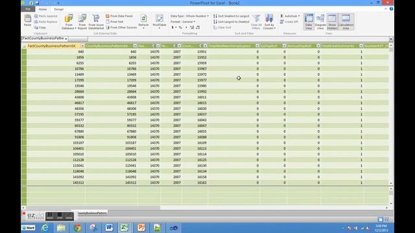The image size is (415, 233).
Task: Click vertical scrollbar down arrow of grid
Action: (x=391, y=183)
